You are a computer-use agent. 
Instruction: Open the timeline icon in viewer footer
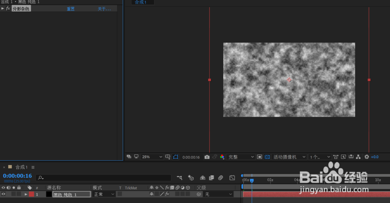[x=351, y=157]
